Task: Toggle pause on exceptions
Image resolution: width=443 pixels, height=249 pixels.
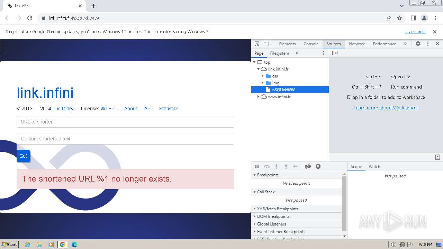Action: [x=318, y=166]
